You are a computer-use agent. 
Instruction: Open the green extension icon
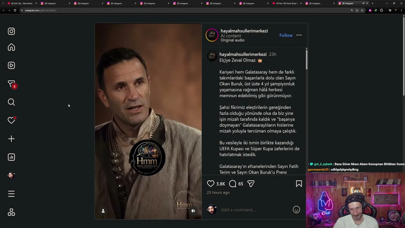[376, 10]
